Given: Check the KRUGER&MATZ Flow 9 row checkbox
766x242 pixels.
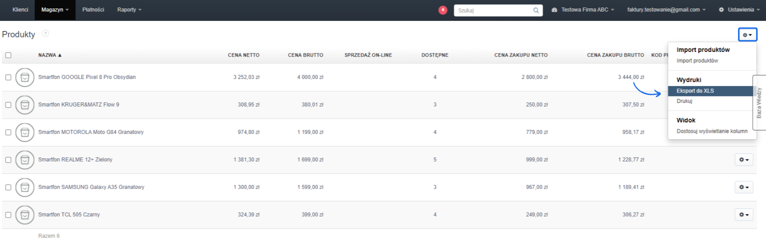Looking at the screenshot, I should pyautogui.click(x=8, y=105).
